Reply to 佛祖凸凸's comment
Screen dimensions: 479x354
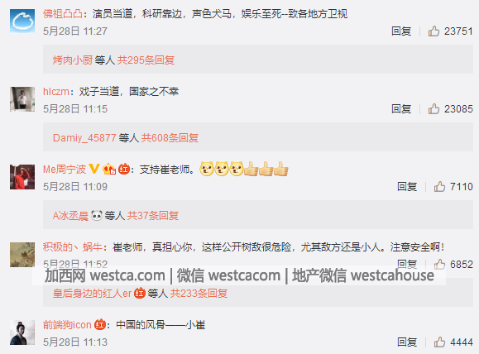coord(401,31)
